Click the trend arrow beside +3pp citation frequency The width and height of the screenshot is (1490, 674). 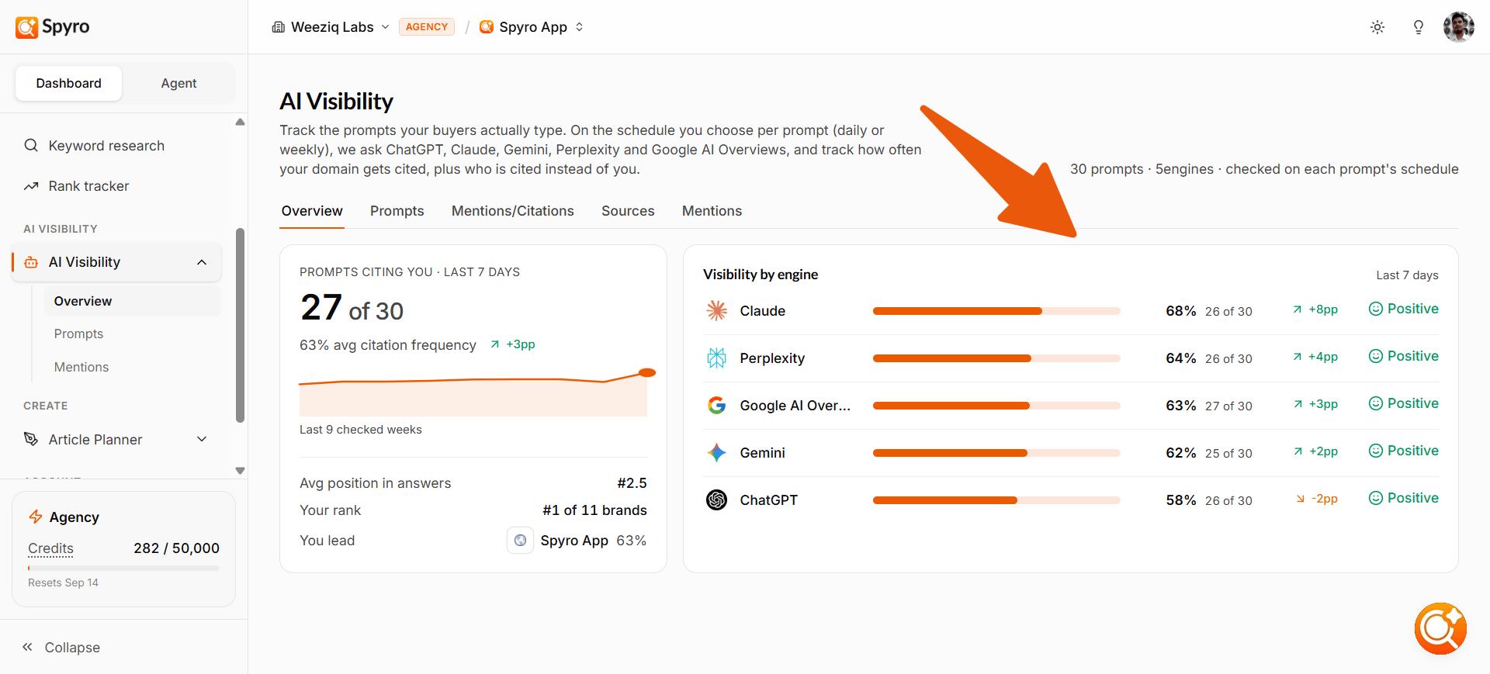tap(495, 344)
